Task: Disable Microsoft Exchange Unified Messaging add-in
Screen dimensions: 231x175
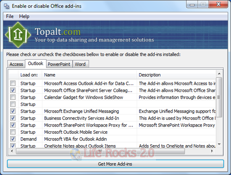Action: pyautogui.click(x=13, y=111)
